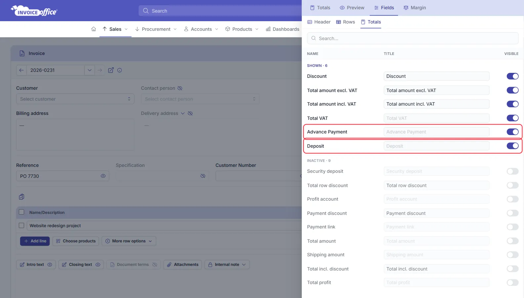524x298 pixels.
Task: Open the Header sub-tab
Action: (319, 22)
